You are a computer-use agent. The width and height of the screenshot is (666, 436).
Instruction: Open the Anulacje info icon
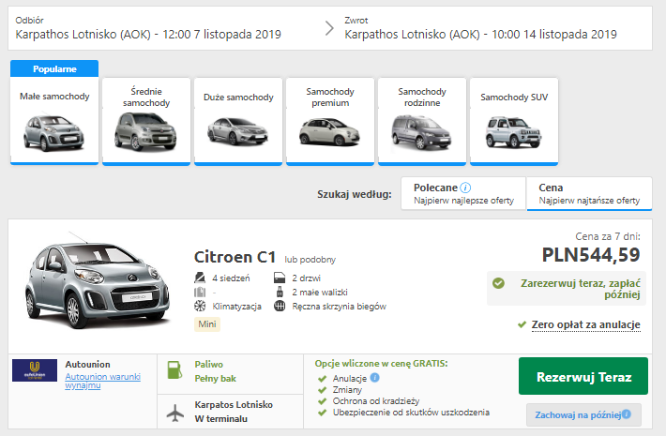click(x=374, y=377)
